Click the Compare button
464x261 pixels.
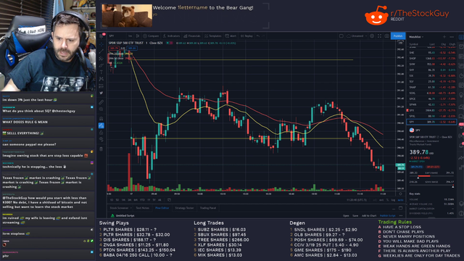click(152, 36)
